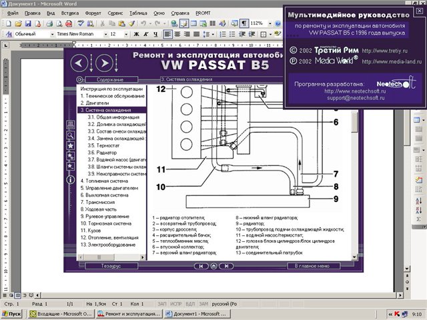Apply a bulleted list
Image resolution: width=427 pixels, height=320 pixels.
pyautogui.click(x=232, y=34)
